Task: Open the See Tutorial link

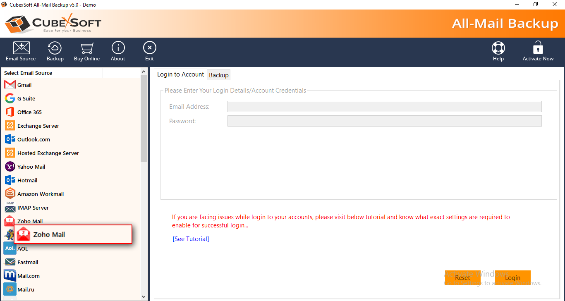Action: pos(191,239)
